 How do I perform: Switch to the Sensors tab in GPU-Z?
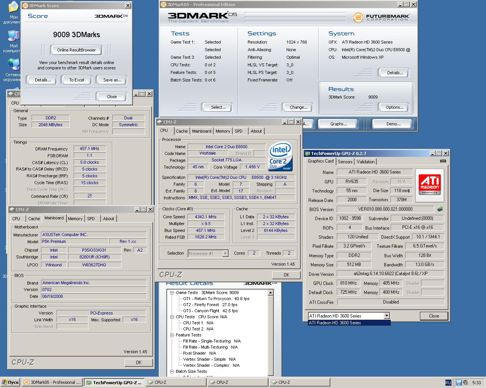point(345,162)
